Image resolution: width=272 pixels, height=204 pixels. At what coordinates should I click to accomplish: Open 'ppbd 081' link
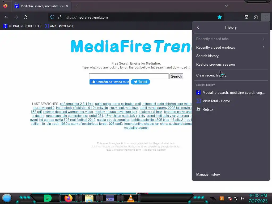96,116
